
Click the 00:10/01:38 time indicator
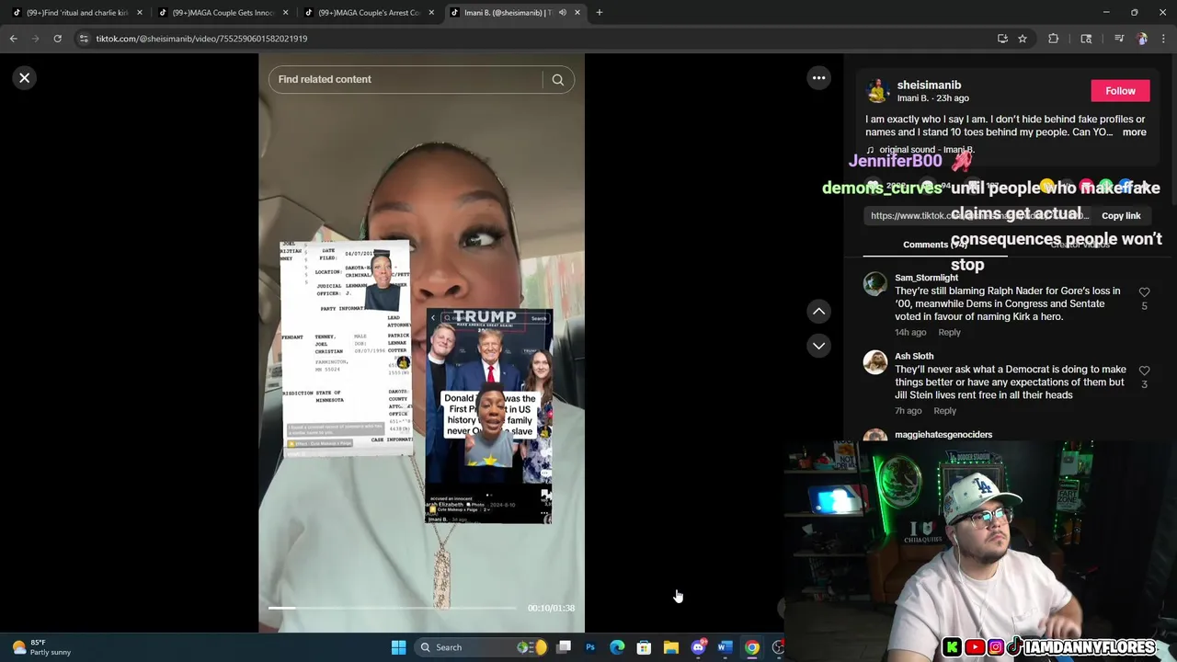551,608
